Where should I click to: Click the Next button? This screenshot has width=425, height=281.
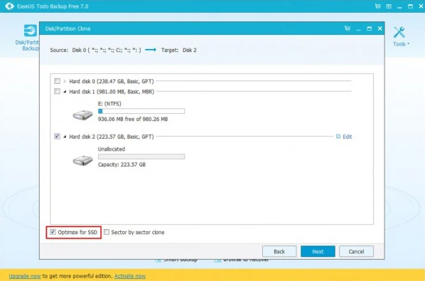(x=318, y=251)
